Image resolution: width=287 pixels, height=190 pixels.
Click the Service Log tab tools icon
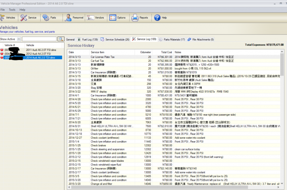(134, 39)
